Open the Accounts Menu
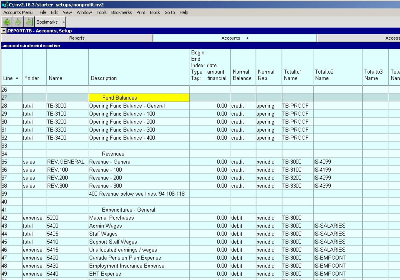This screenshot has height=280, width=400. click(18, 12)
